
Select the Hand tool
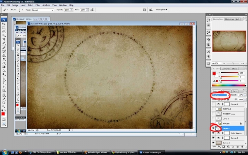pyautogui.click(x=4, y=103)
